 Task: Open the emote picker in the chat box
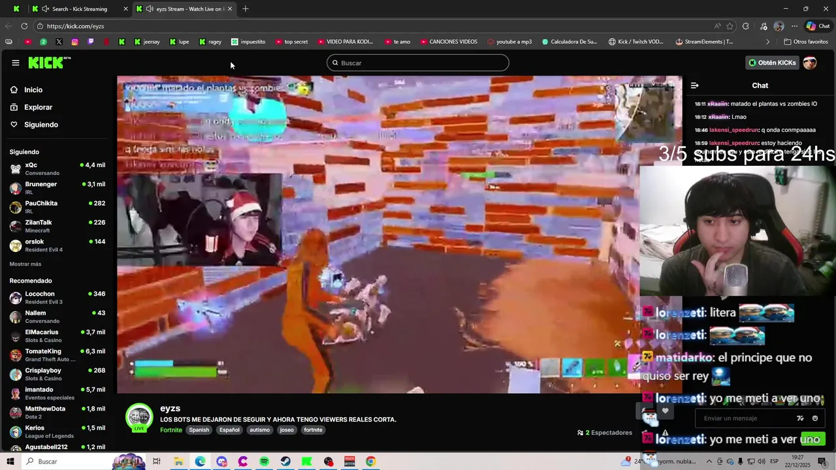(815, 418)
